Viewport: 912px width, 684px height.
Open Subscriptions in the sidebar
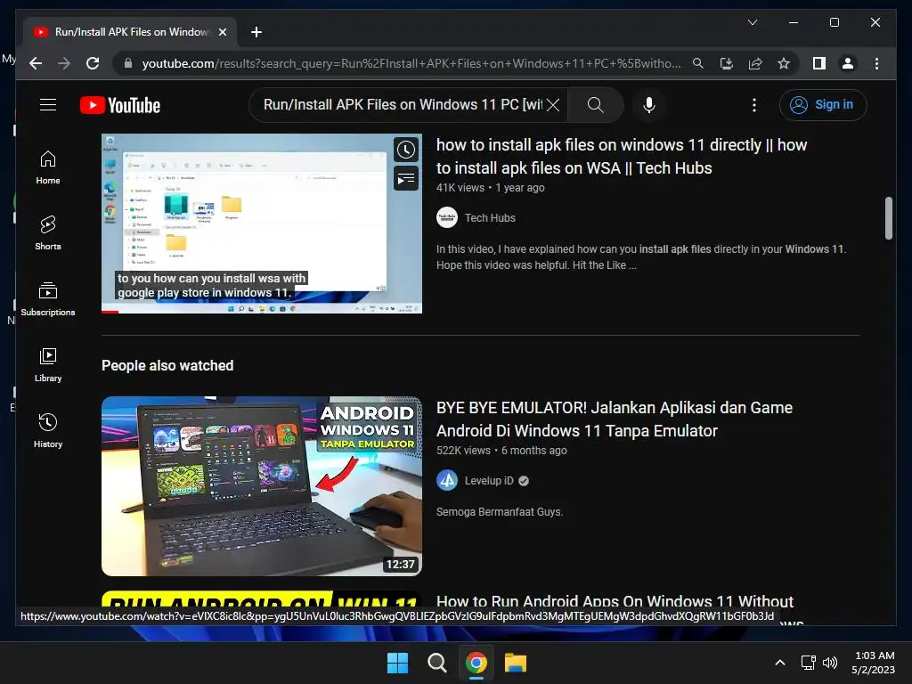48,299
